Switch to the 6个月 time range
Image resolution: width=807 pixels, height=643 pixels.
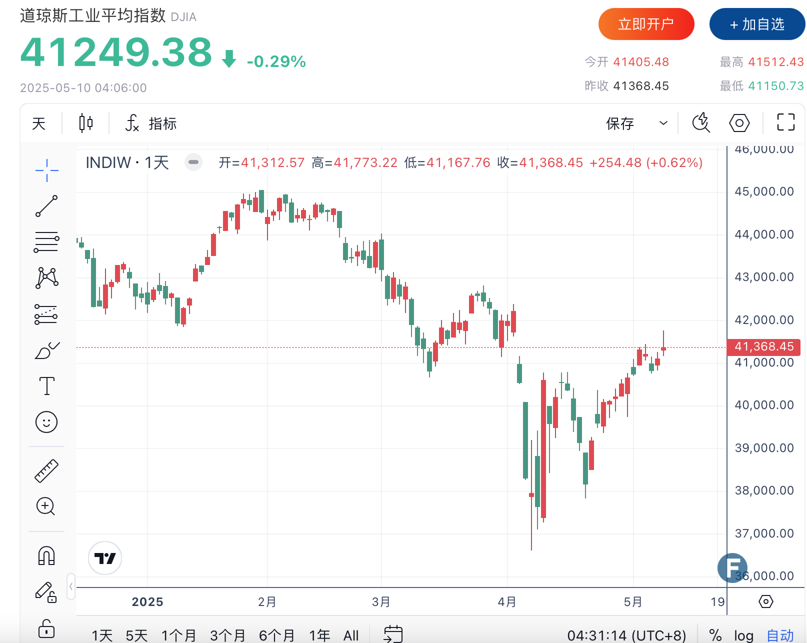click(277, 635)
